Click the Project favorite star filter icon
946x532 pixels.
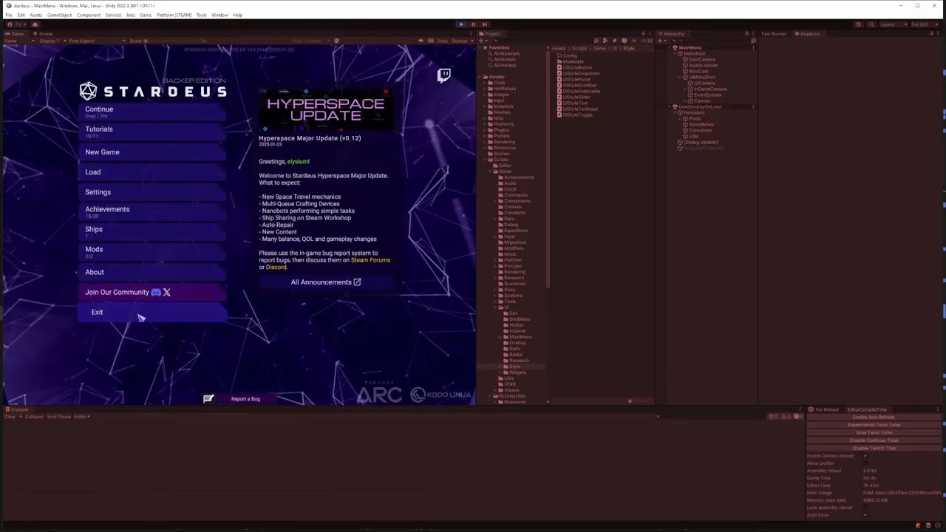coord(633,41)
